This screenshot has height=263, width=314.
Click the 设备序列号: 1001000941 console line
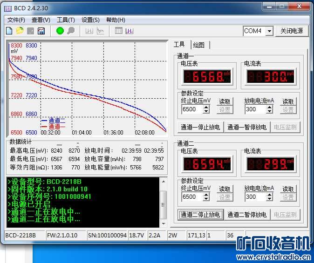click(49, 196)
